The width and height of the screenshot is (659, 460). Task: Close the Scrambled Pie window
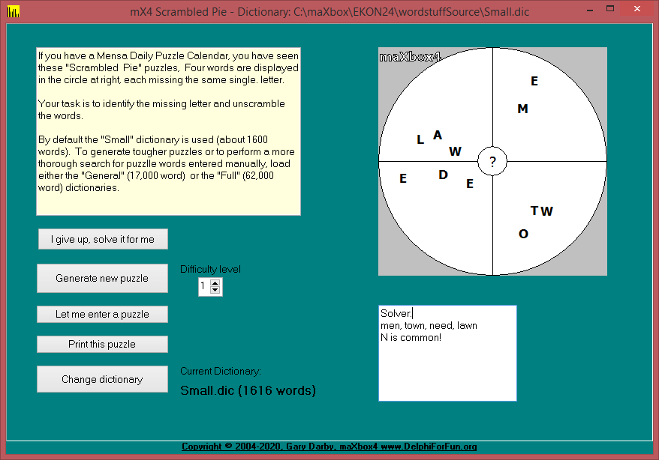[639, 10]
